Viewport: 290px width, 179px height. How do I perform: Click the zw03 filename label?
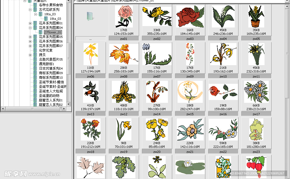[x=190, y=39]
